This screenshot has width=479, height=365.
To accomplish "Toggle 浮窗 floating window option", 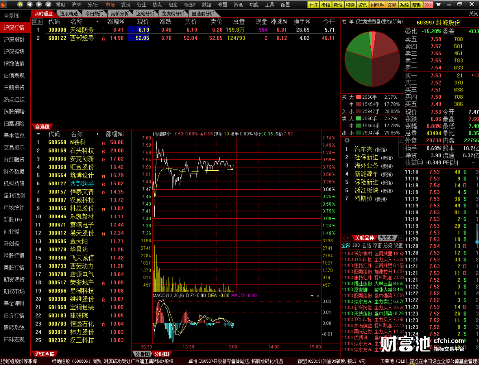I will 377,245.
